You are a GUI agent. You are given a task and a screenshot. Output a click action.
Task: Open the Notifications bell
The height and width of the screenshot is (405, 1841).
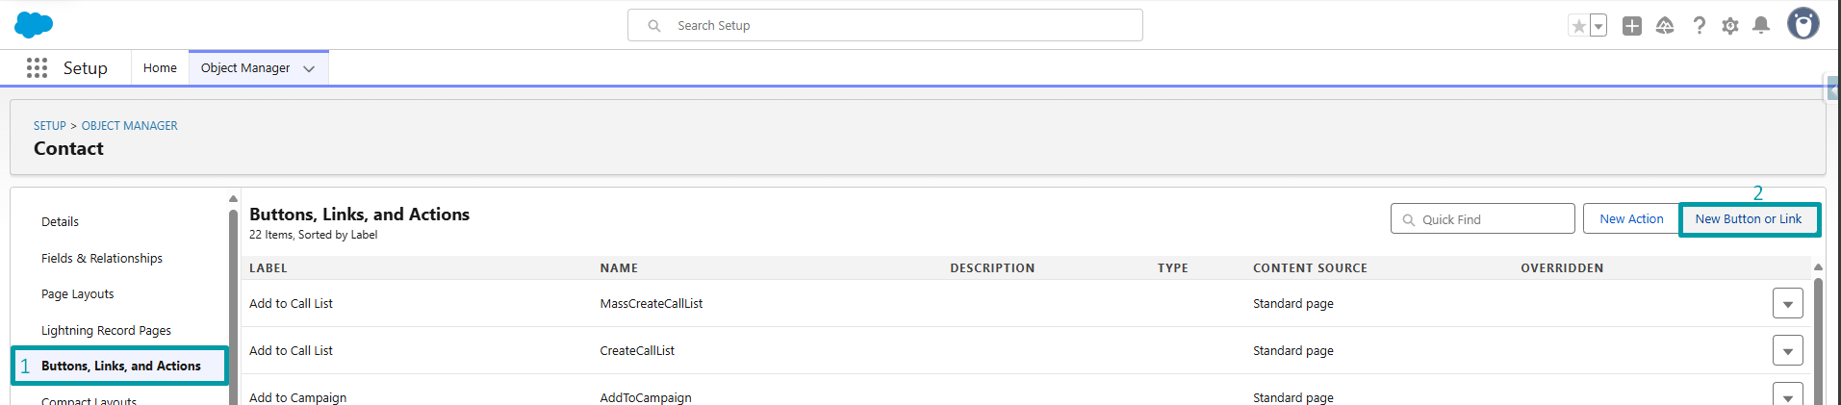point(1761,26)
